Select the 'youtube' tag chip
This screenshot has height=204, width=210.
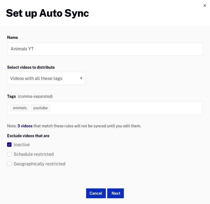[x=40, y=108]
